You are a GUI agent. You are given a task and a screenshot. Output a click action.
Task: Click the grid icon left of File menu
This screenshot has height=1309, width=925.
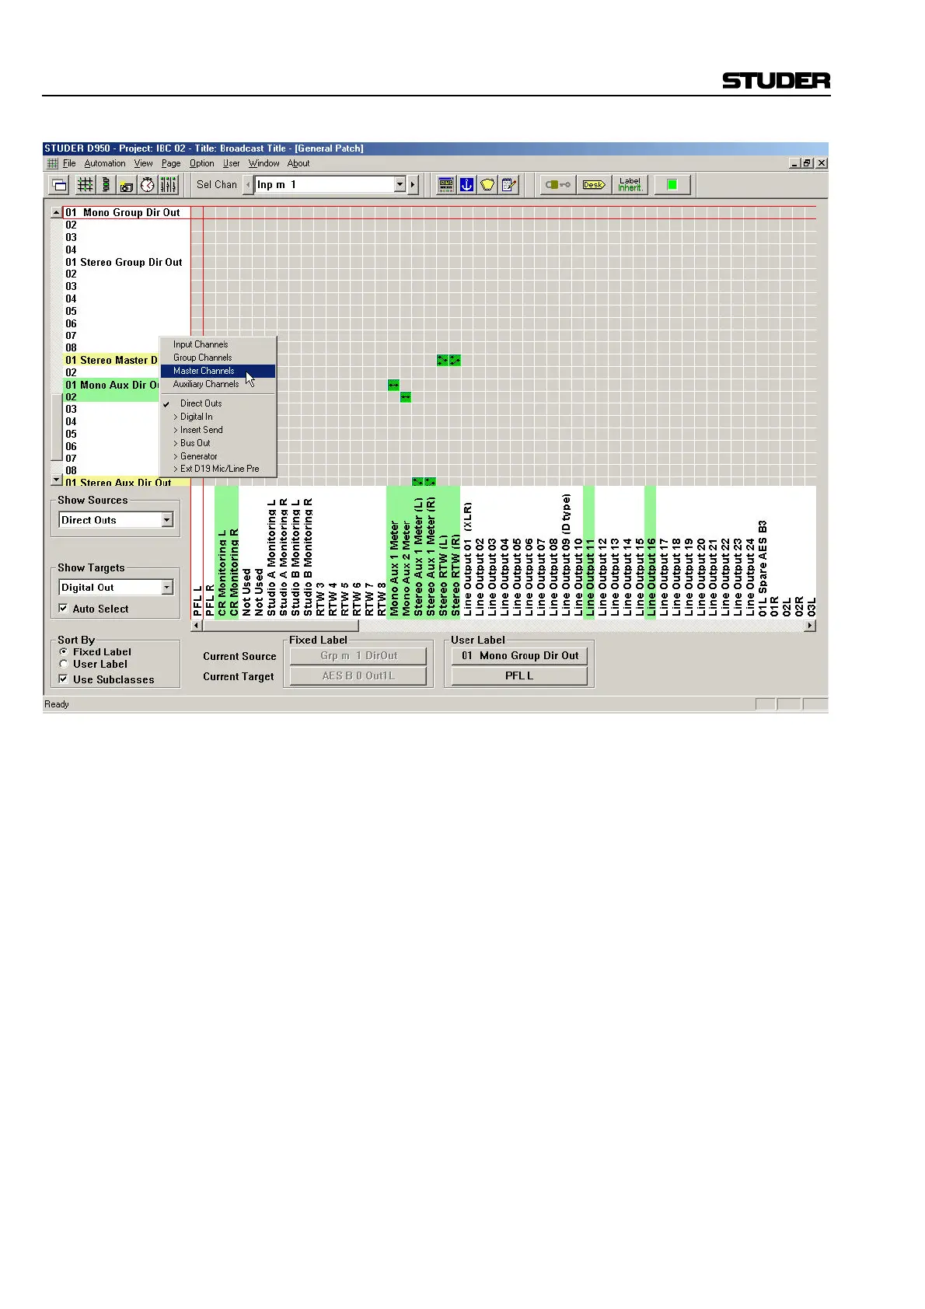53,163
